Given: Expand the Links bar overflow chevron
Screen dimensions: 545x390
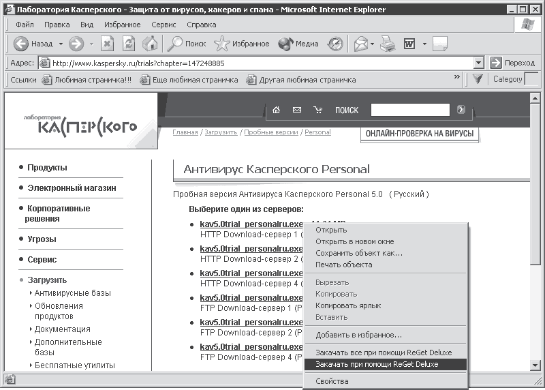Looking at the screenshot, I should click(456, 77).
